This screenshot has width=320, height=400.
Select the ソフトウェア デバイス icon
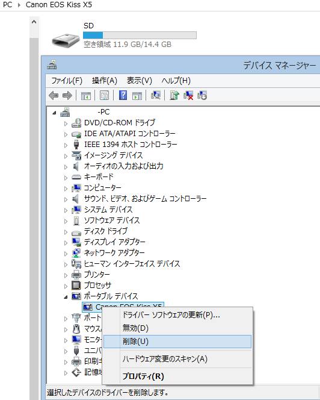point(76,220)
